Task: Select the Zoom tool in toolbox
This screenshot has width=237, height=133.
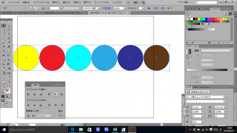Action: (9, 81)
